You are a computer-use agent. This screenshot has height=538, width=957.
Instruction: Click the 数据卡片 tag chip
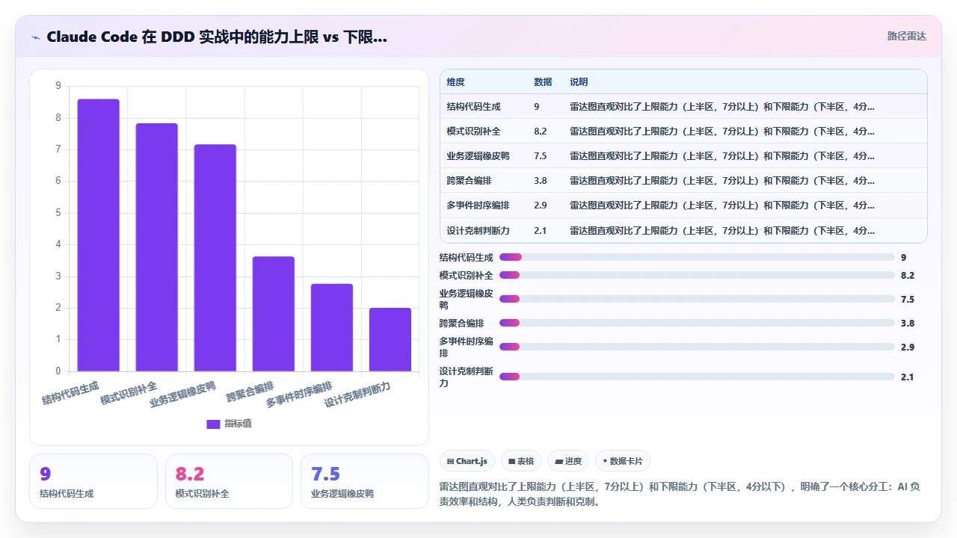coord(623,461)
